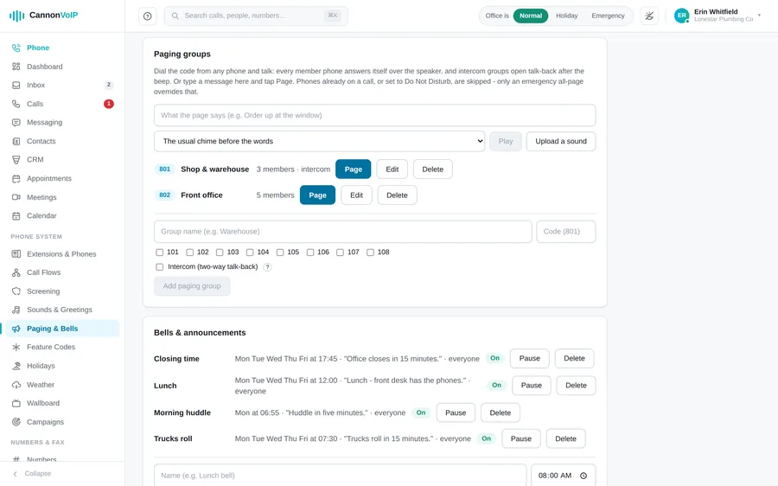
Task: Click the Paging & Bells megaphone icon
Action: point(16,329)
